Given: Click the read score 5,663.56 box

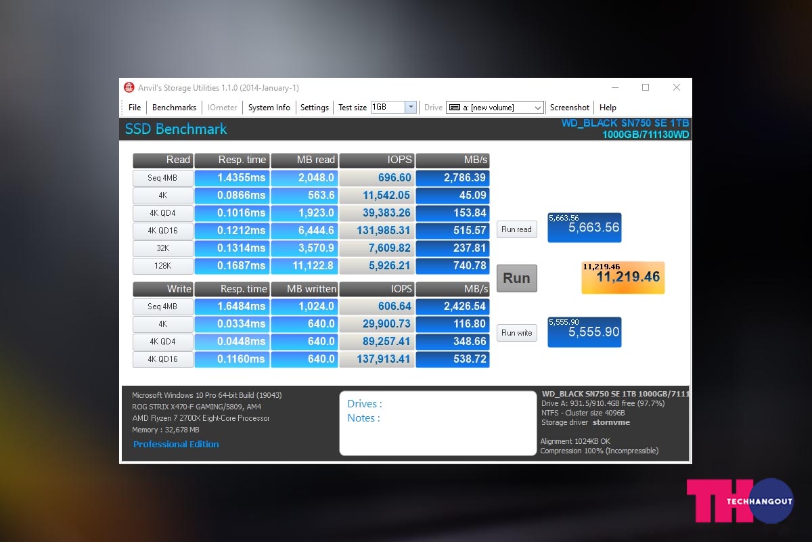Looking at the screenshot, I should pyautogui.click(x=585, y=228).
